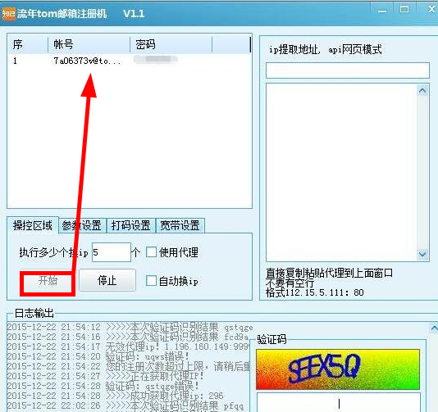Click the ip提取地址 api URL input field
Screen dimensions: 438x412
click(348, 70)
